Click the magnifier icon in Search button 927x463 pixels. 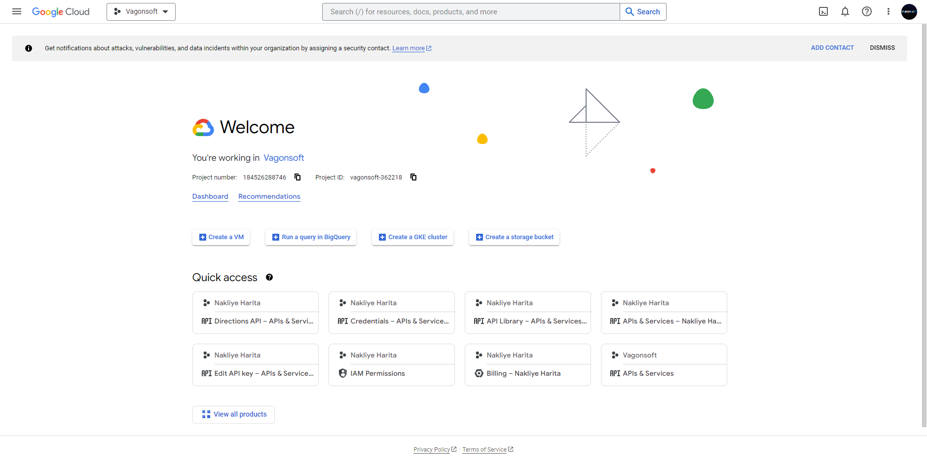point(630,12)
